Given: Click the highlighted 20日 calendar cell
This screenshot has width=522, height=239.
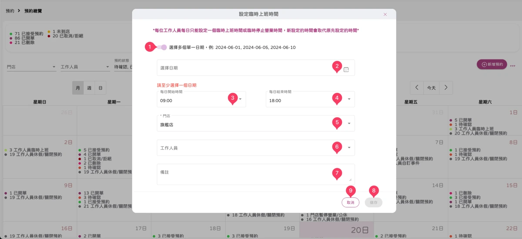Looking at the screenshot, I should [337, 230].
